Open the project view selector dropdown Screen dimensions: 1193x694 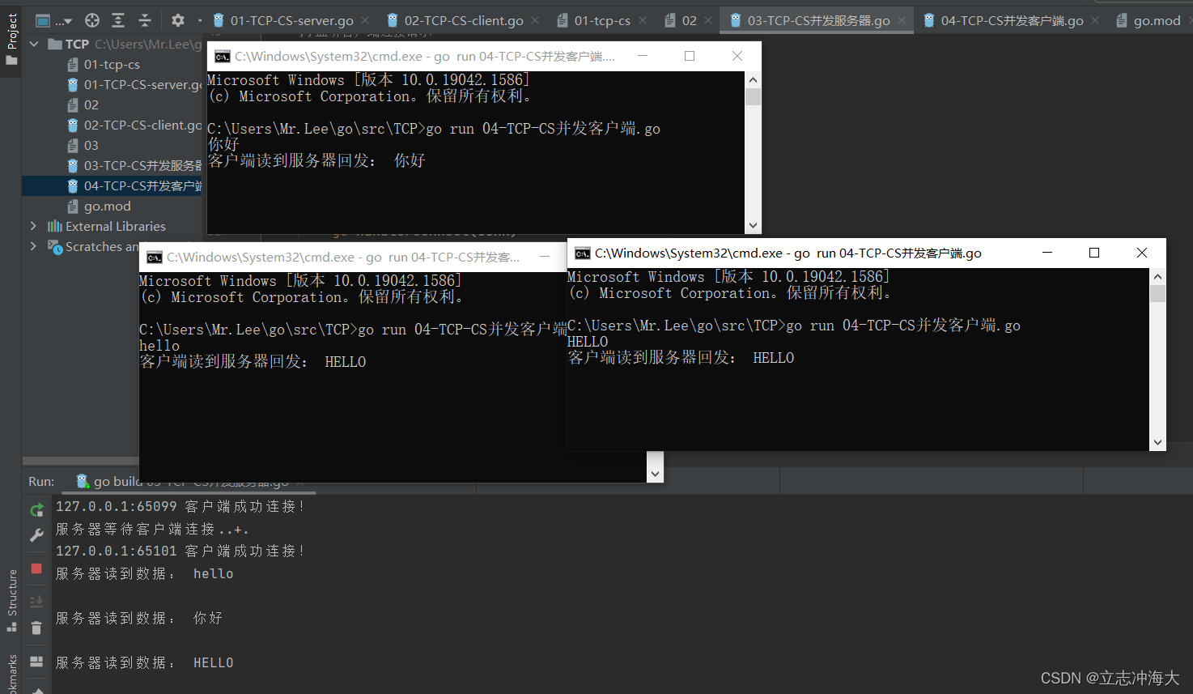click(53, 20)
